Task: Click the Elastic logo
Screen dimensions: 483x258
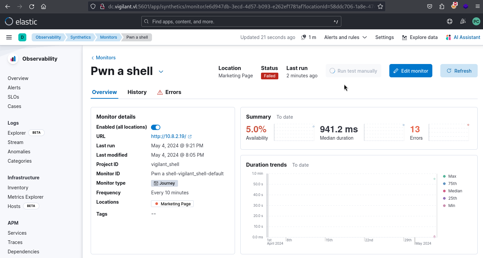Action: (21, 22)
